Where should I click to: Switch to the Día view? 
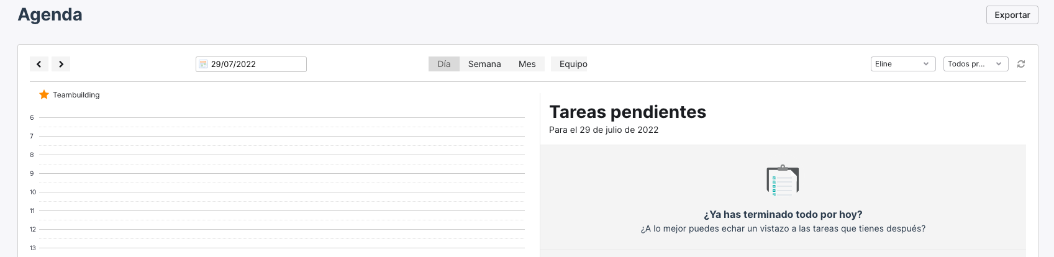coord(444,64)
